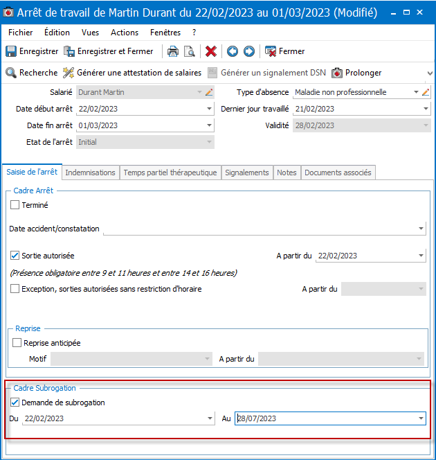Open the Dernier jour travaillé date dropdown

[426, 109]
